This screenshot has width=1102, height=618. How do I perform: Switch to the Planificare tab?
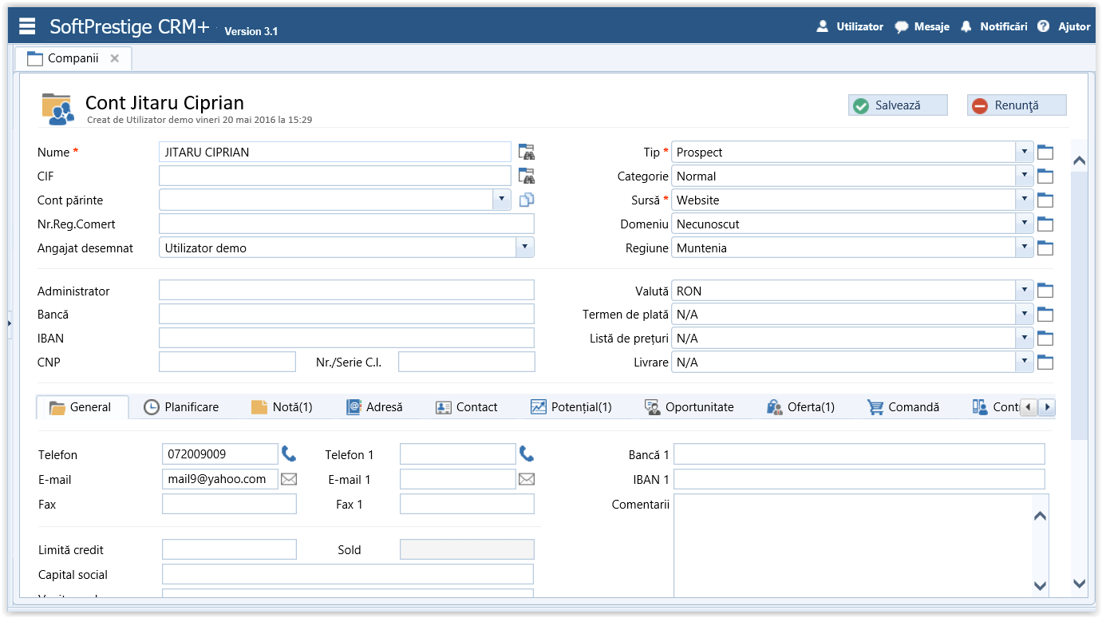pyautogui.click(x=181, y=407)
